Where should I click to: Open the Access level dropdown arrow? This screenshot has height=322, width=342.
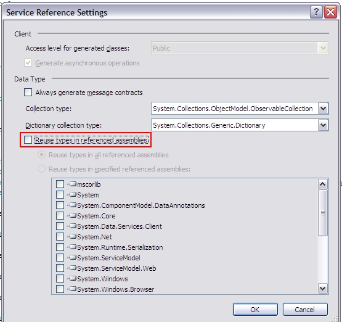click(x=323, y=48)
